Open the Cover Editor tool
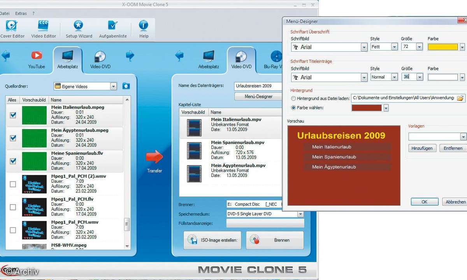Viewport: 467px width, 280px height. [x=12, y=29]
